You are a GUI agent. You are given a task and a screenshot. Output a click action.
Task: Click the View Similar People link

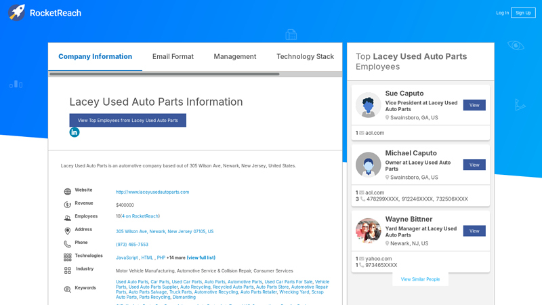pos(420,279)
